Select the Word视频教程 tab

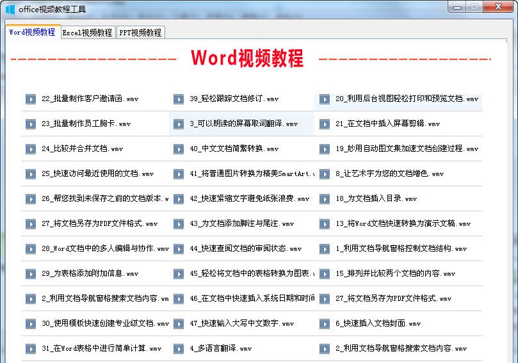point(32,32)
